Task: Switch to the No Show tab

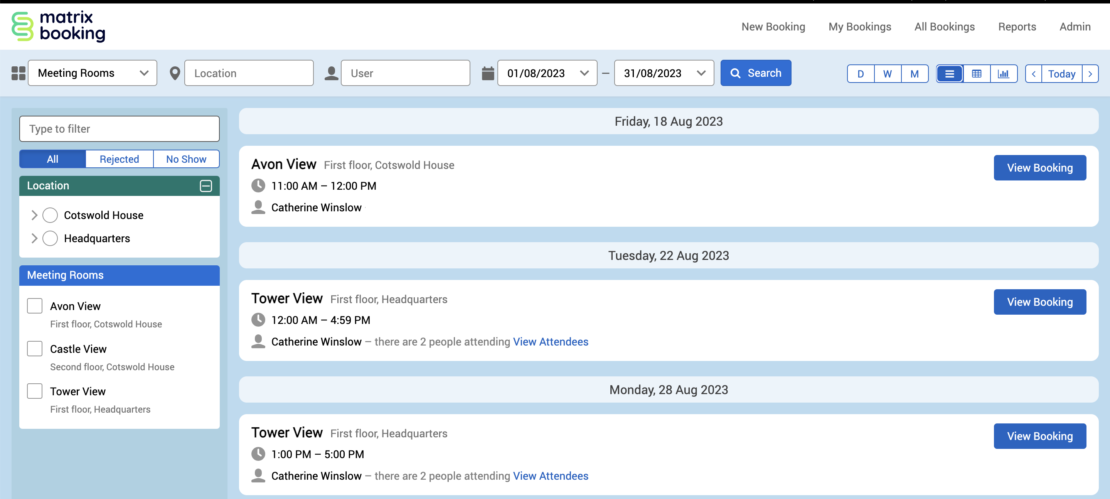Action: [186, 159]
